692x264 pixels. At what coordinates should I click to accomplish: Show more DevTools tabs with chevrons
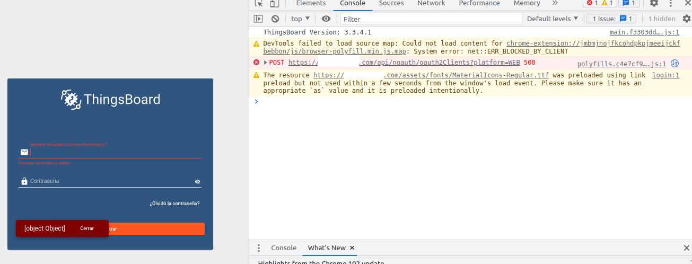click(555, 3)
